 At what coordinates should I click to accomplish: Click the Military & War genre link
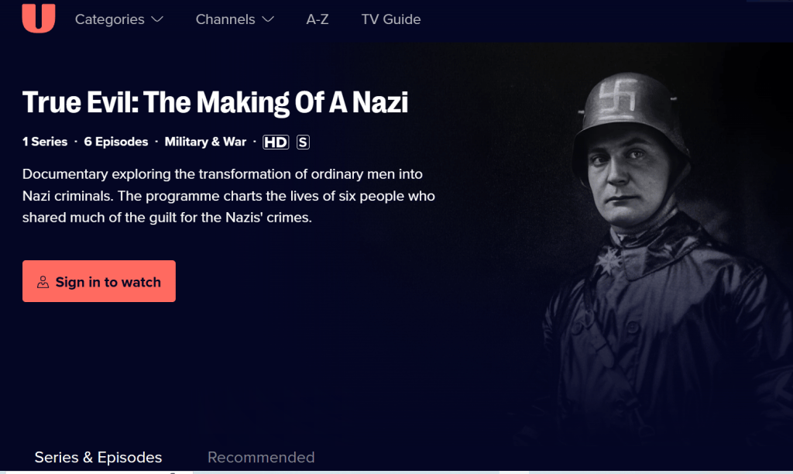205,142
